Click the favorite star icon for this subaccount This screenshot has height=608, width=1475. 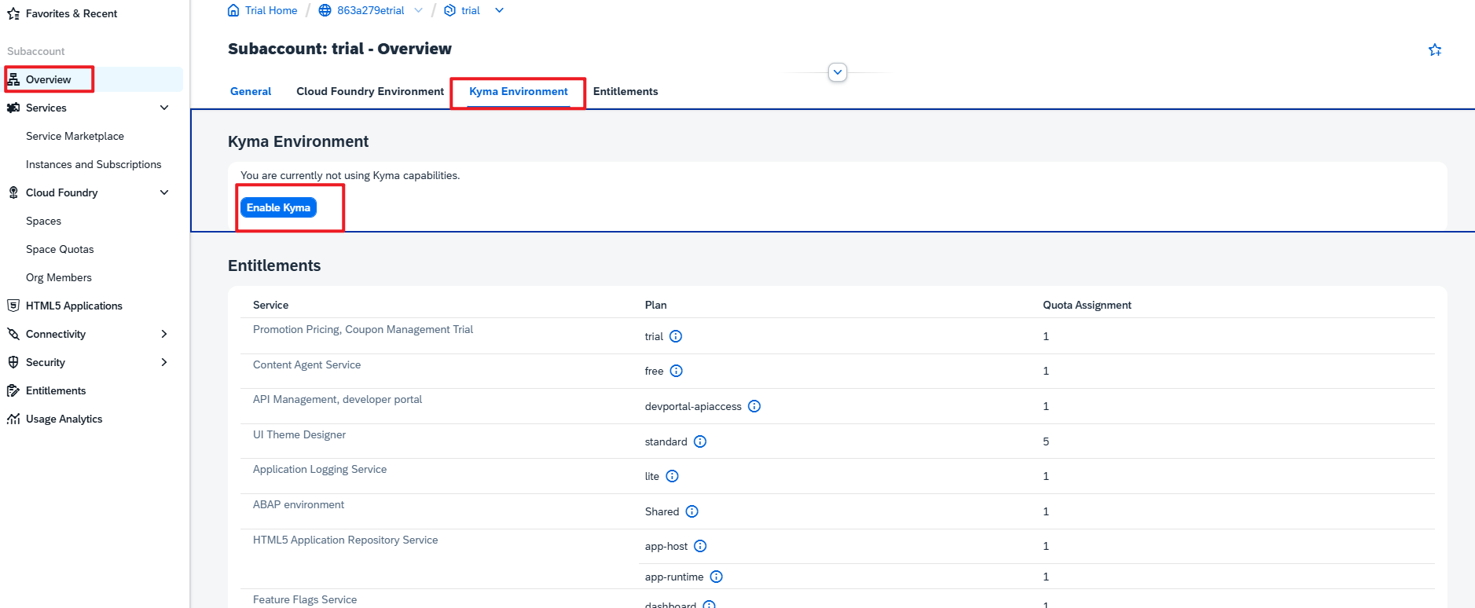click(x=1435, y=49)
